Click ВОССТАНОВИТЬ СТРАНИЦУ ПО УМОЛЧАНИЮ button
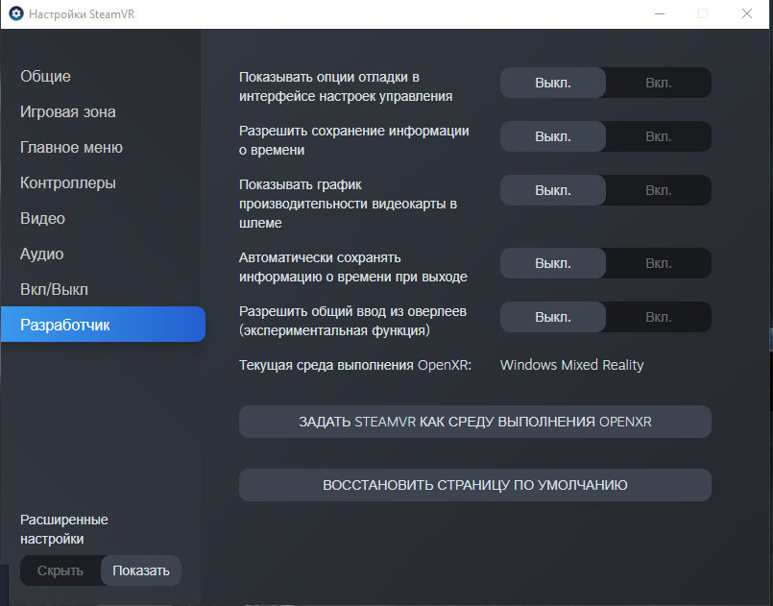The image size is (773, 606). point(475,485)
